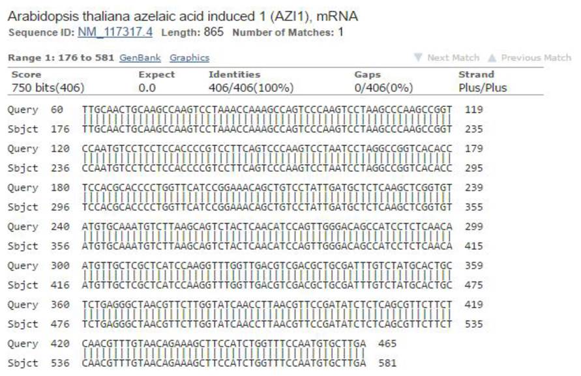Click the down triangle beside Next Match

(418, 58)
